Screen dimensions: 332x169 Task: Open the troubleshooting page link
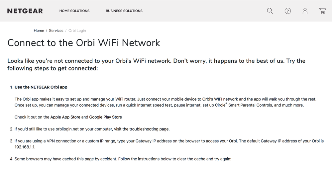coord(146,129)
